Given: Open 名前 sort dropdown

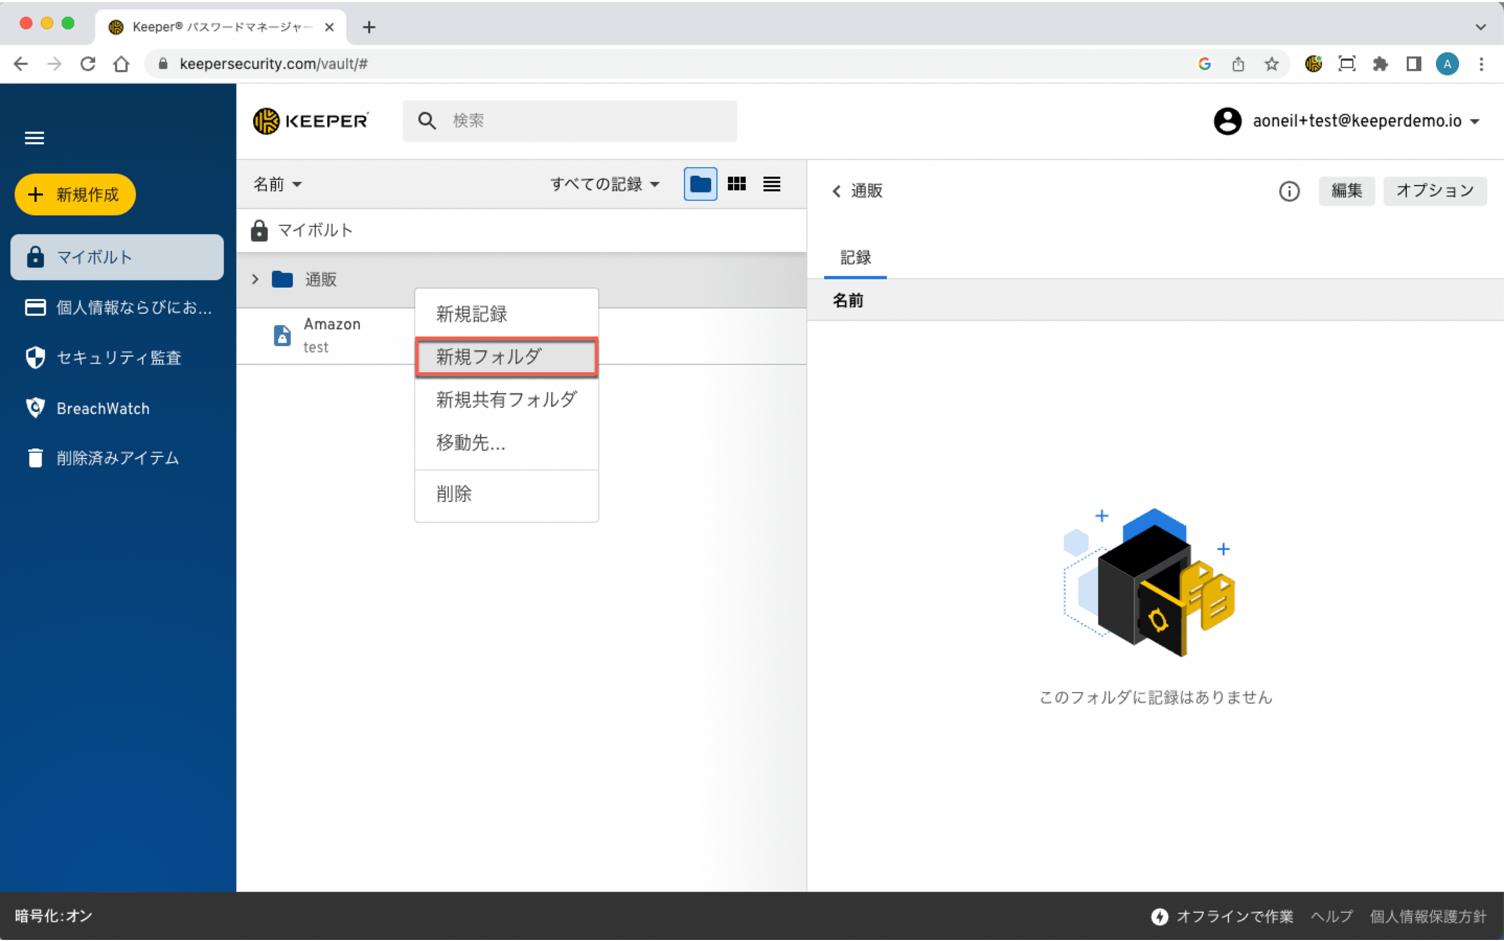Looking at the screenshot, I should coord(277,184).
